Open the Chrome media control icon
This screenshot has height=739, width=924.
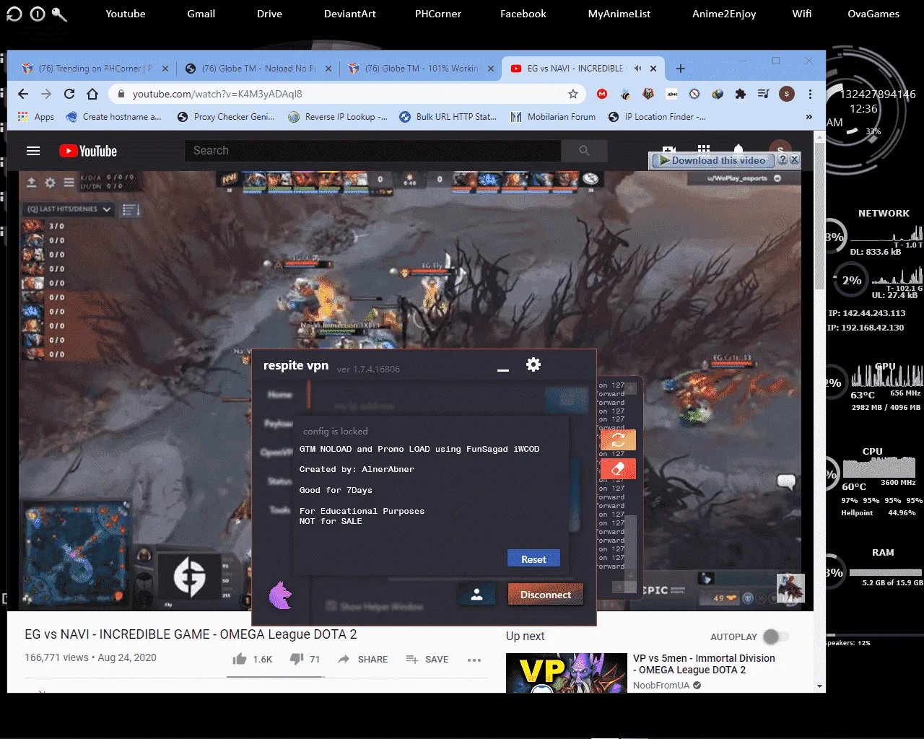point(763,94)
